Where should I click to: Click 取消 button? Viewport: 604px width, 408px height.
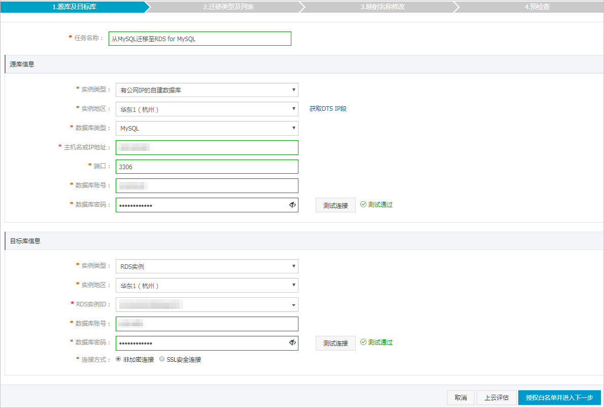pyautogui.click(x=461, y=397)
